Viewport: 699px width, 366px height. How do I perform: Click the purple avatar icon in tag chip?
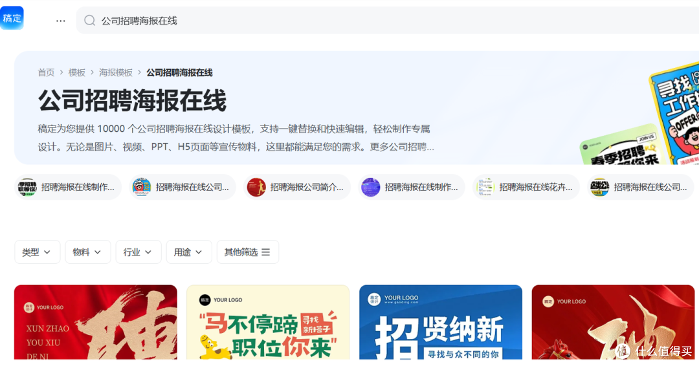click(x=371, y=187)
